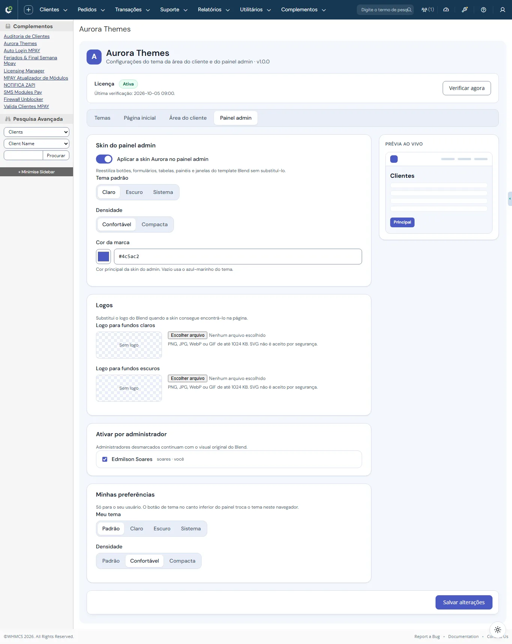Select Sistema under Tema padrão
This screenshot has height=644, width=512.
coord(163,192)
